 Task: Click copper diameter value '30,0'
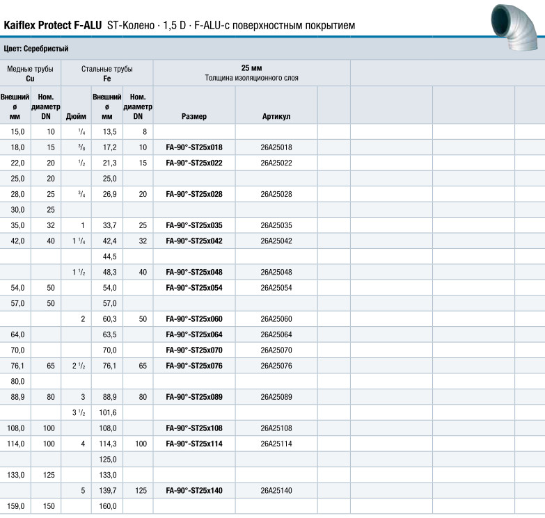17,210
